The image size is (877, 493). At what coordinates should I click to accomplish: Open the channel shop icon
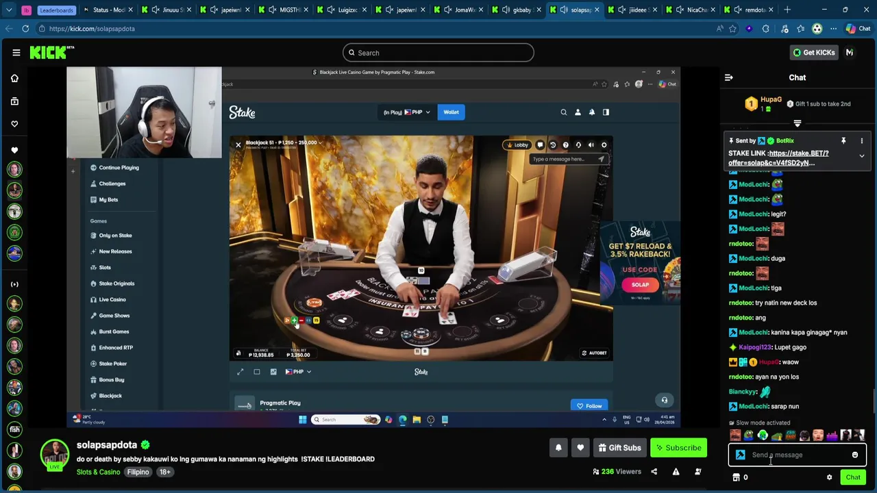[737, 477]
